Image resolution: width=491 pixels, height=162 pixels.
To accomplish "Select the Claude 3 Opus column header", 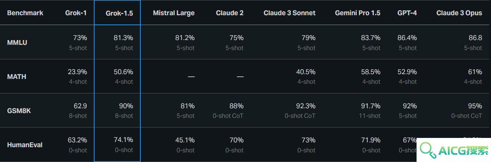I will tap(459, 13).
